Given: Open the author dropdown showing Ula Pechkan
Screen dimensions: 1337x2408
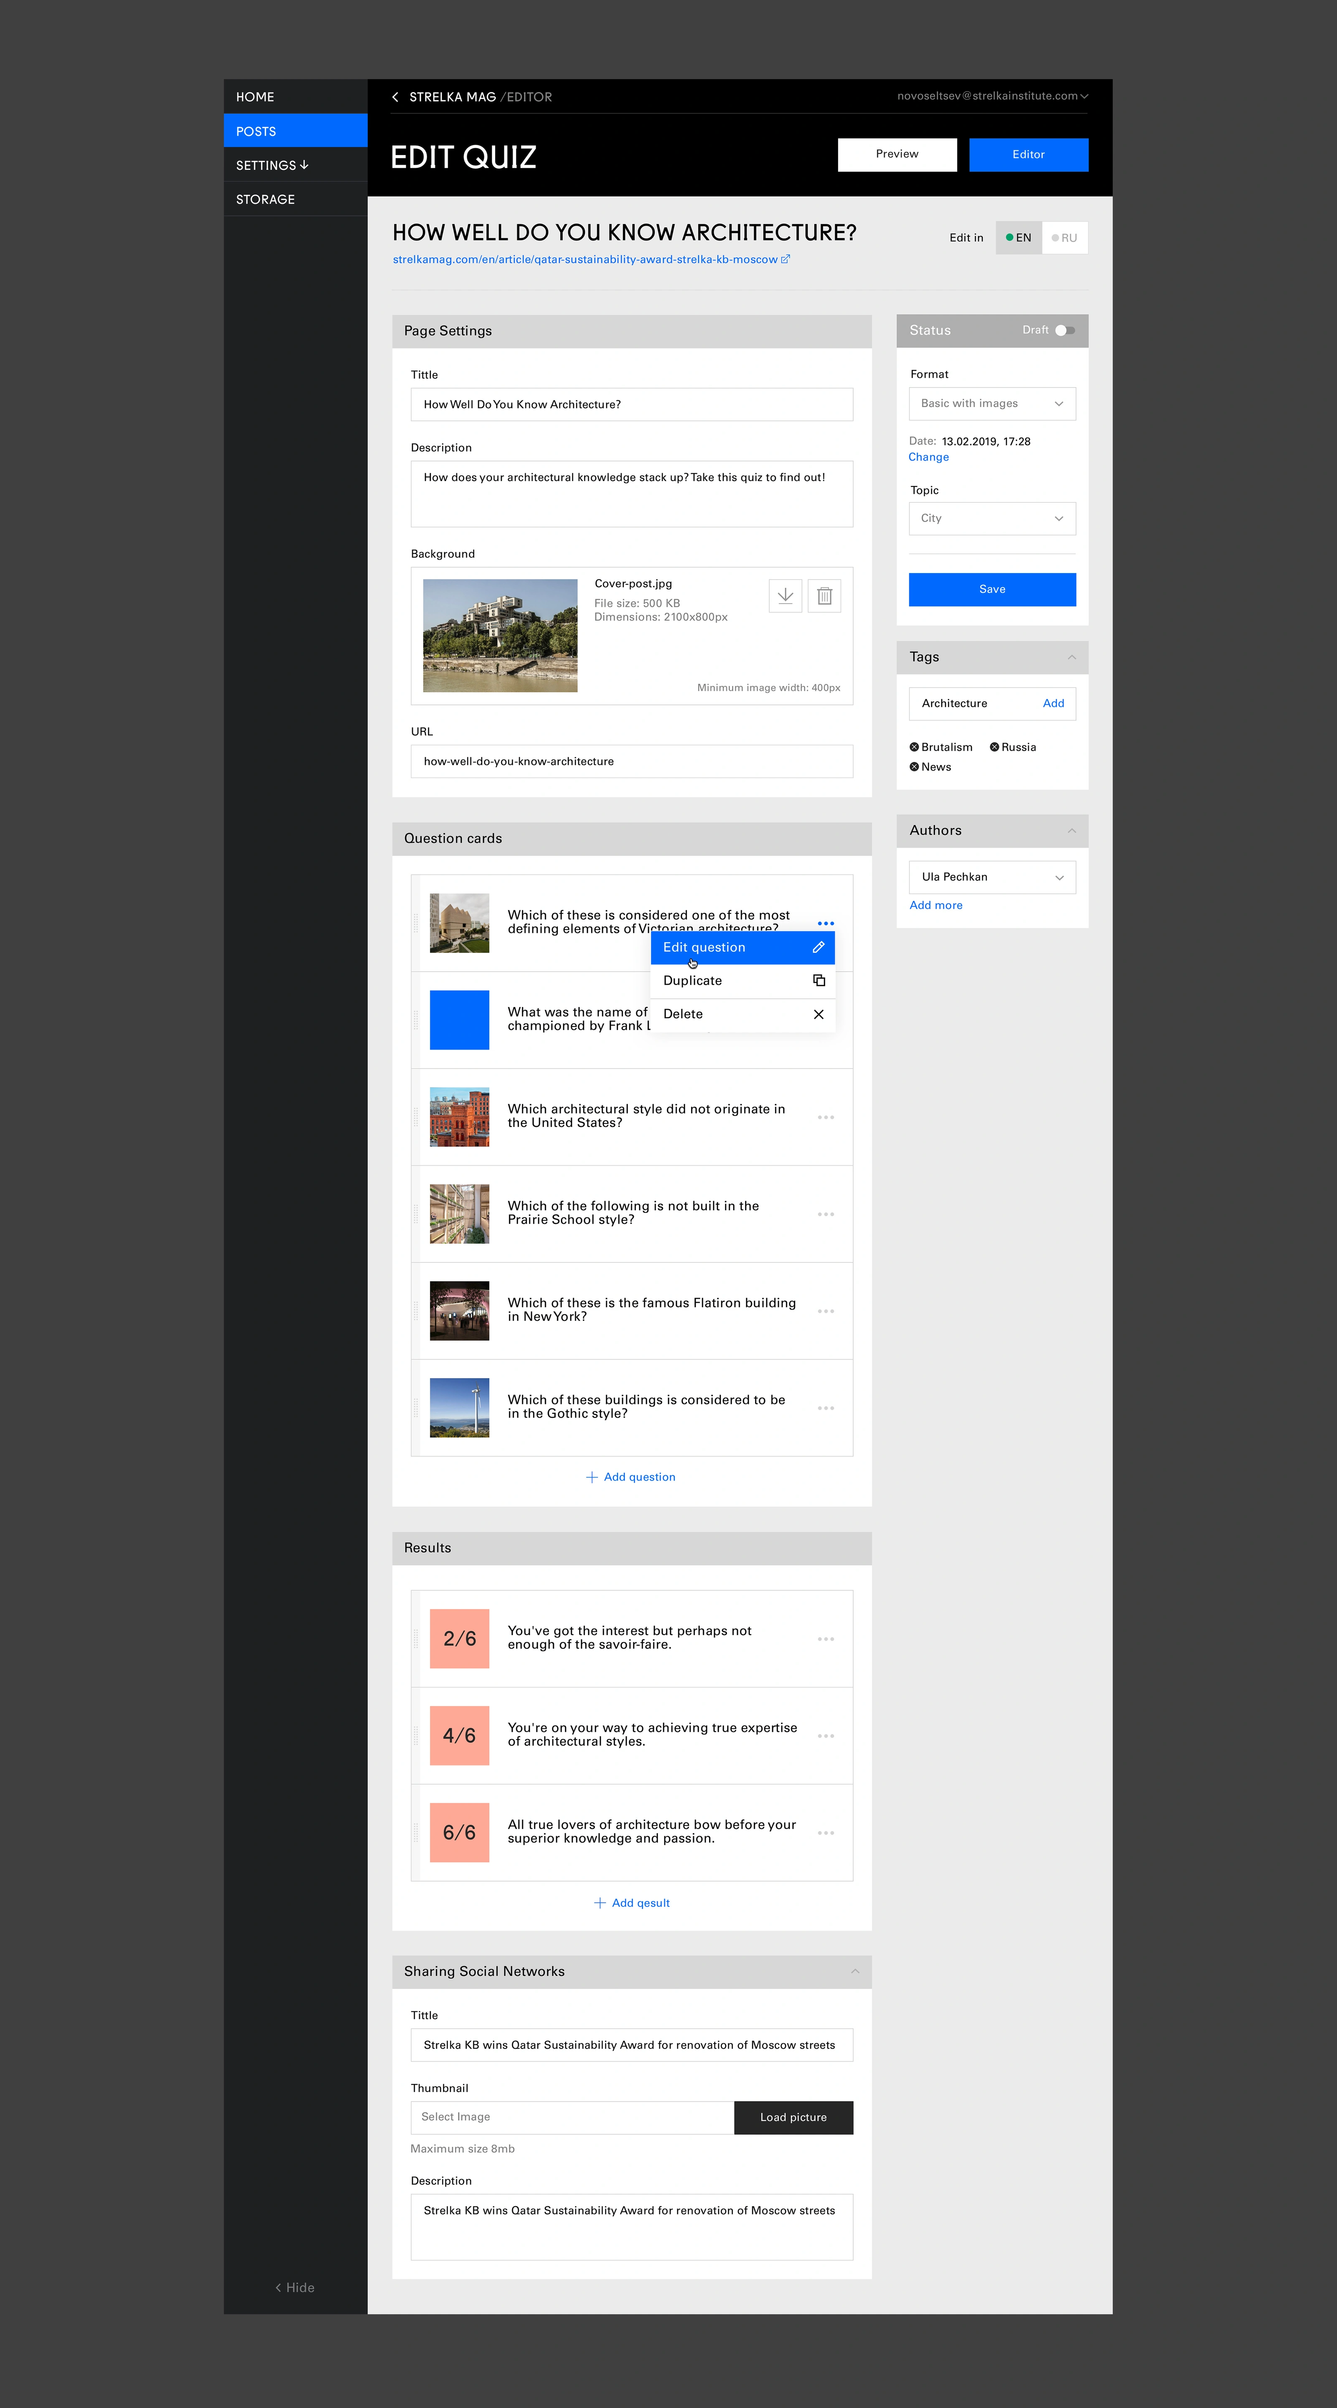Looking at the screenshot, I should click(x=992, y=877).
